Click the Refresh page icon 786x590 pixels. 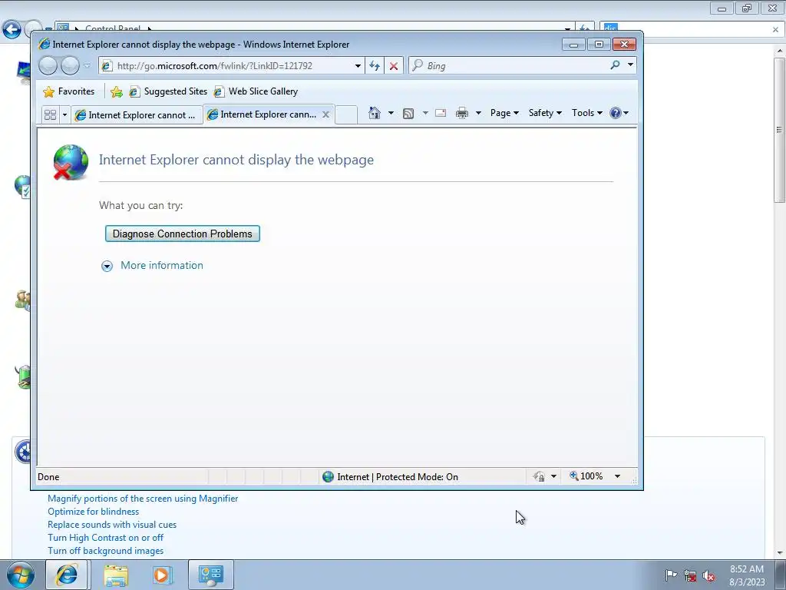(374, 66)
